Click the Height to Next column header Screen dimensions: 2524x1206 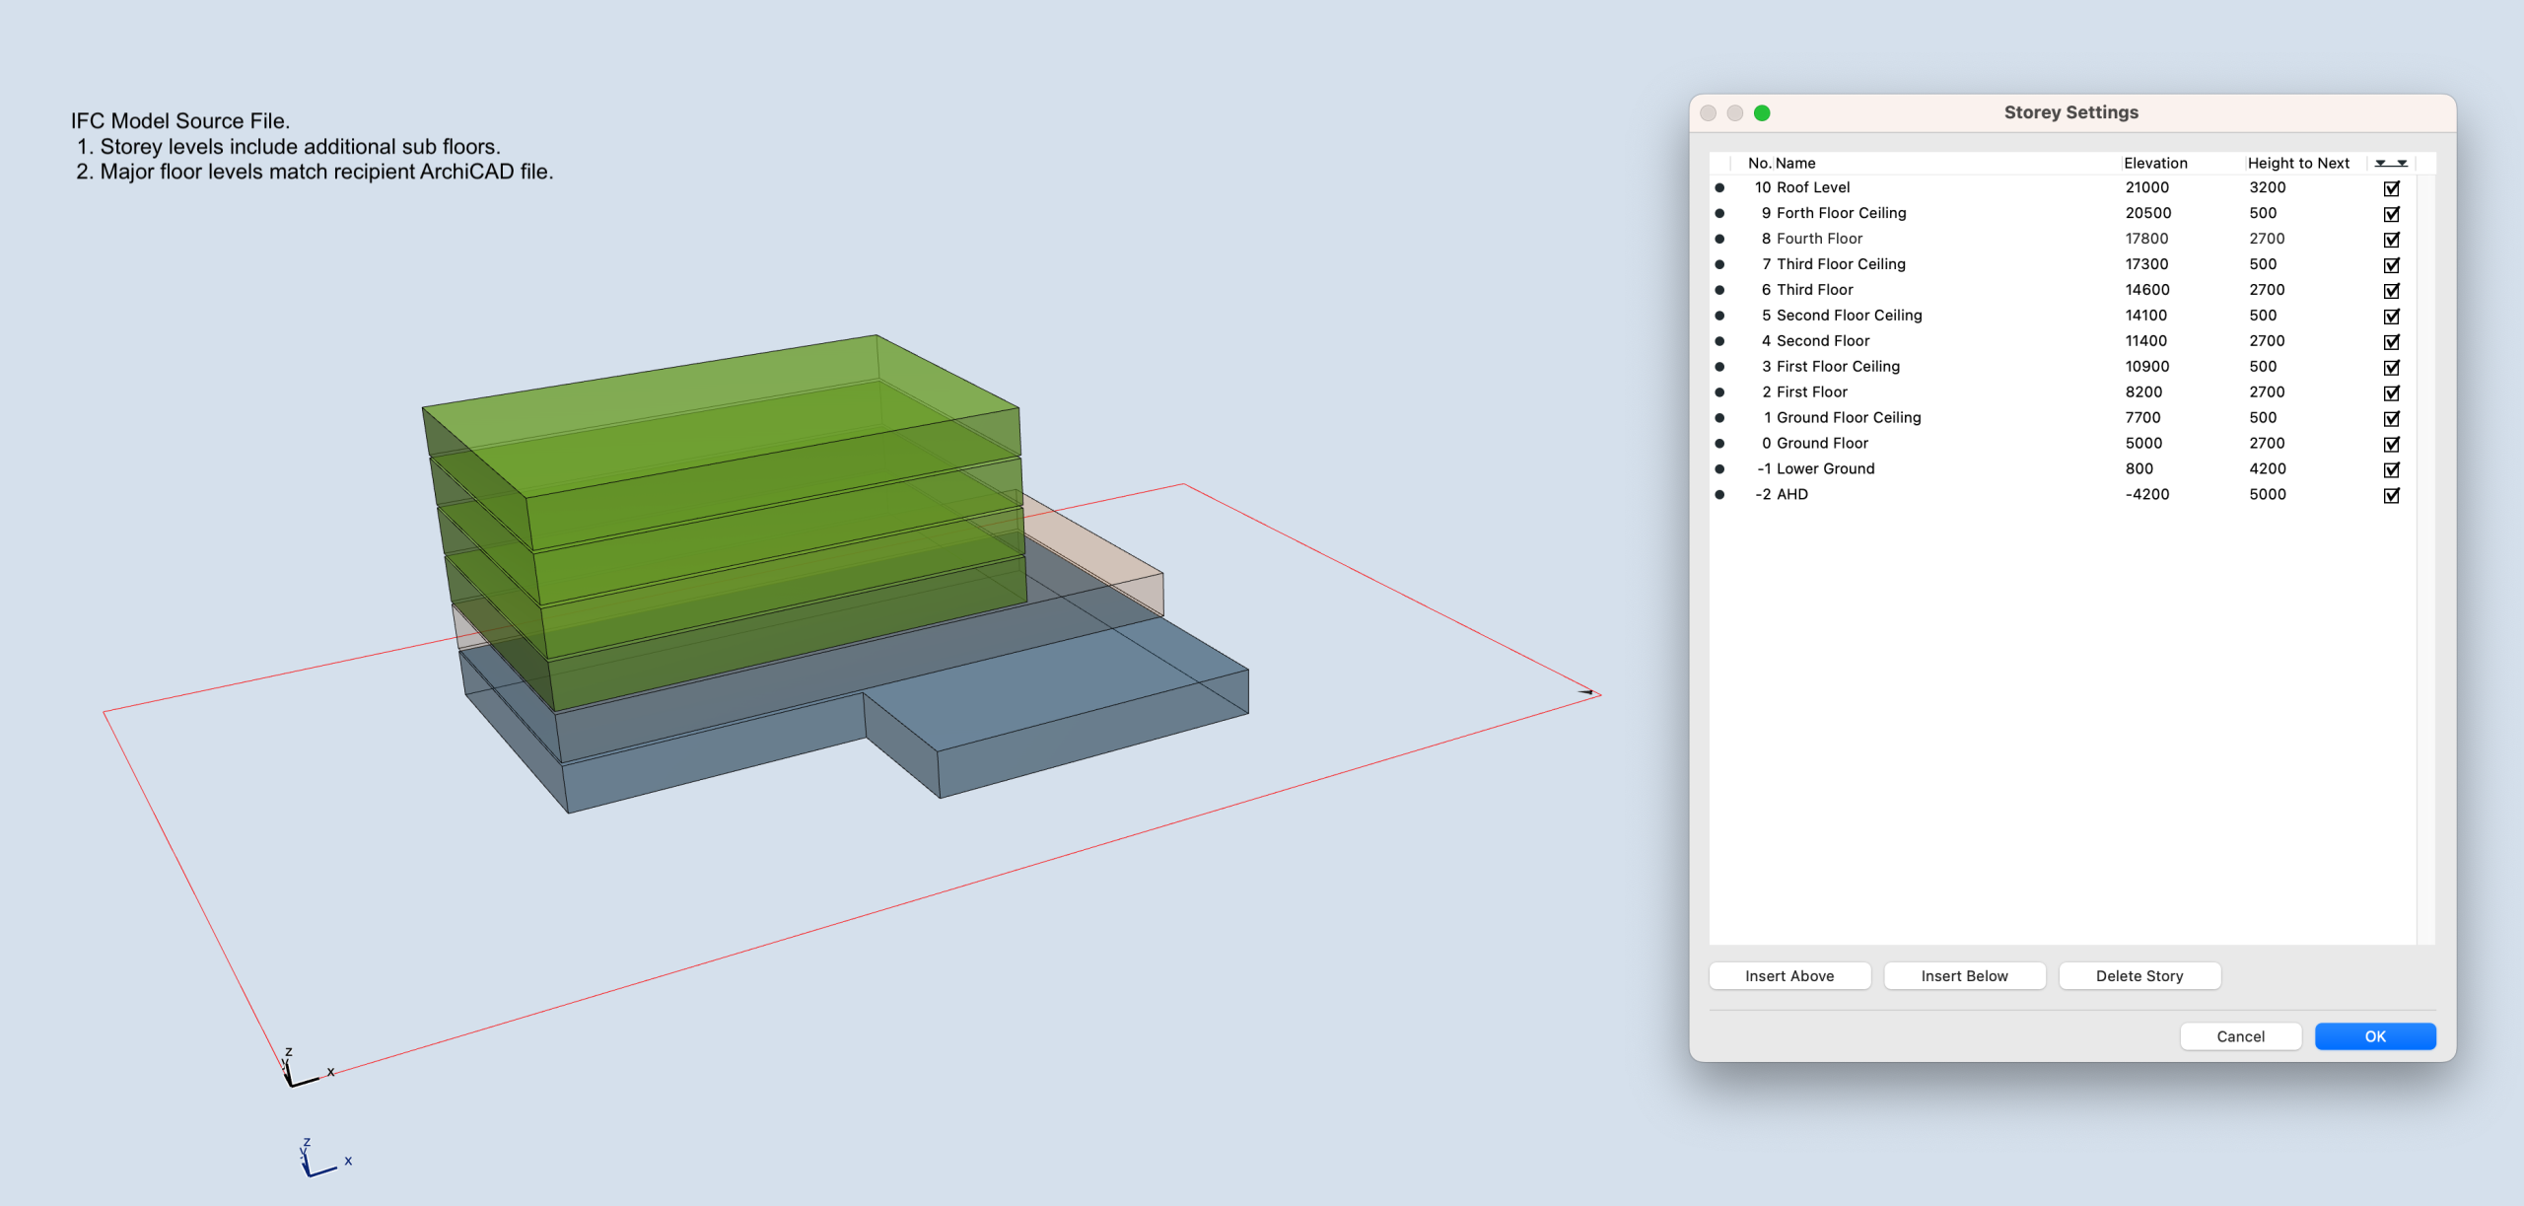[x=2298, y=163]
